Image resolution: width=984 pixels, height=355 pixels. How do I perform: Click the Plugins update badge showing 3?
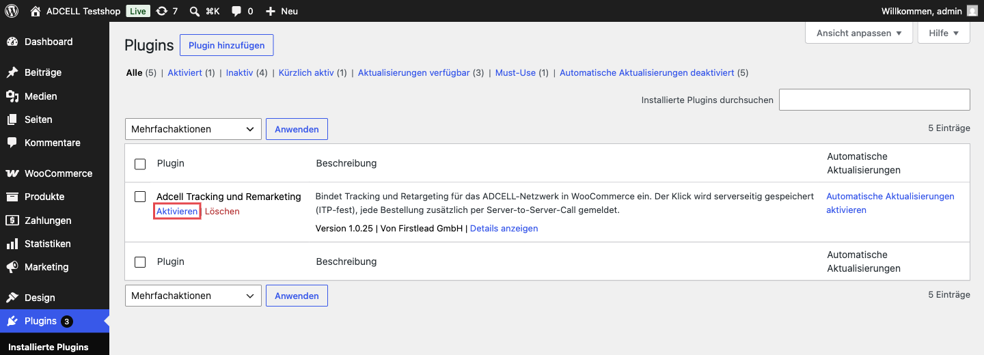(66, 321)
